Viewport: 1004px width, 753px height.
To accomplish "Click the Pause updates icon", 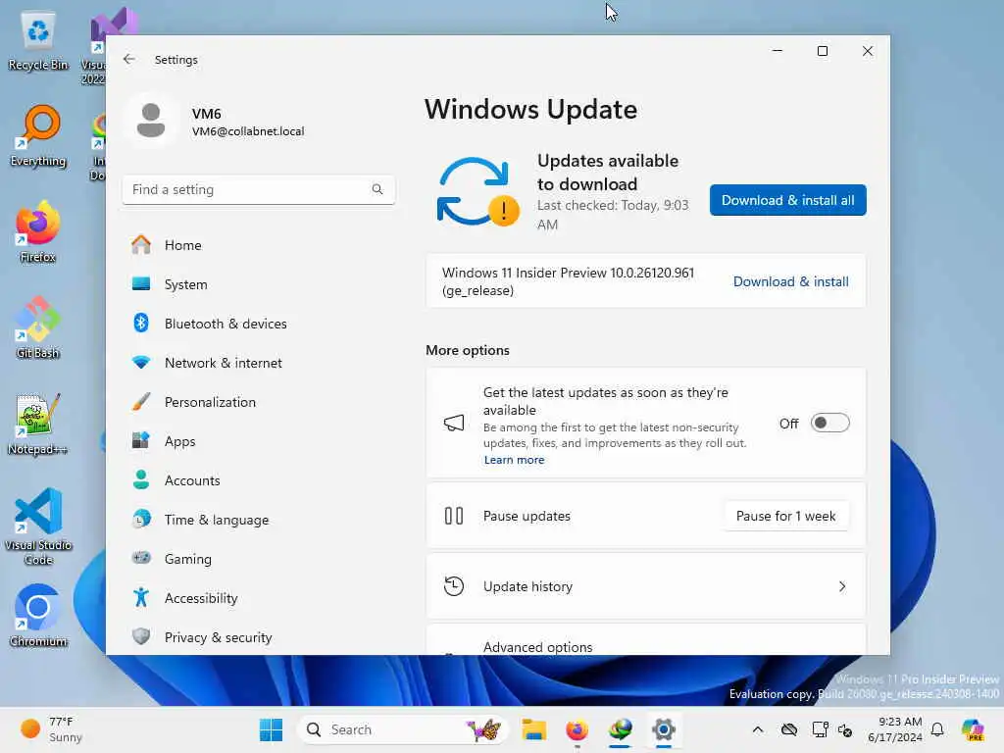I will tap(454, 516).
